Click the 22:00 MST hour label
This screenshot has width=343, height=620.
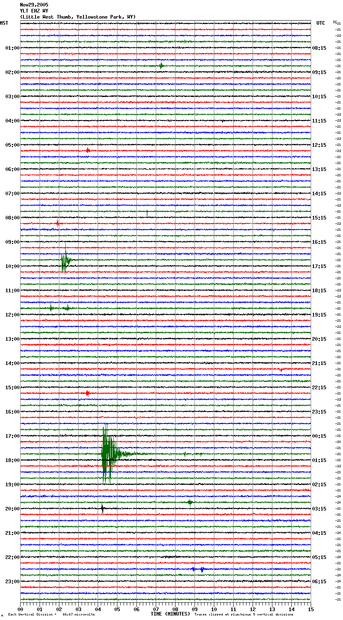tap(12, 557)
